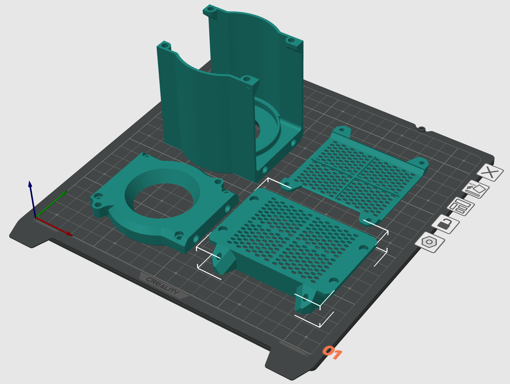Click the Creality logo on the bed
Image resolution: width=510 pixels, height=384 pixels.
coord(162,285)
